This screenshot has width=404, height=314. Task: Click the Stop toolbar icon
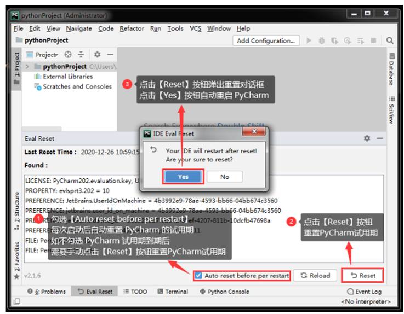click(373, 40)
